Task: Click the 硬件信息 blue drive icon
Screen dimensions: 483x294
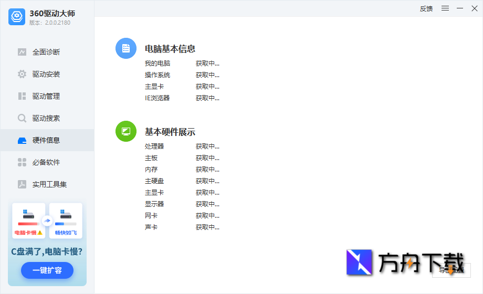Action: point(22,141)
